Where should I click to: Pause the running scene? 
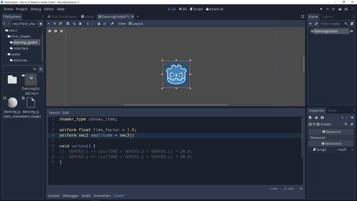tap(327, 9)
